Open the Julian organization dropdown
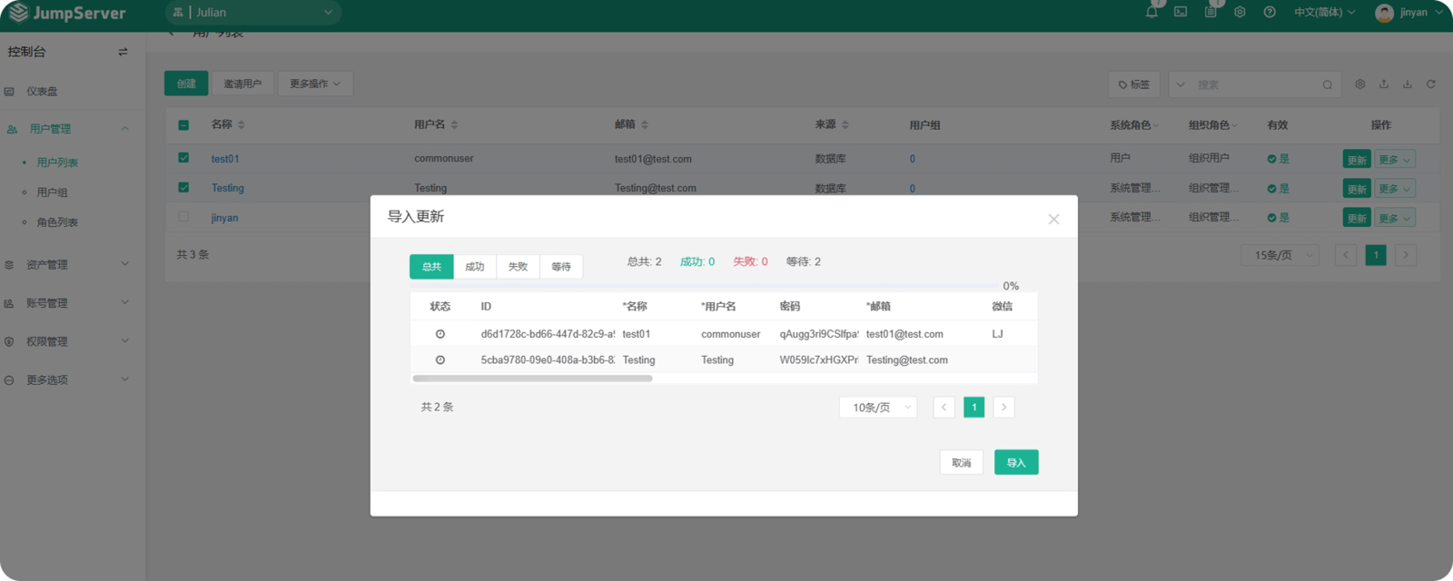The width and height of the screenshot is (1453, 581). (x=253, y=13)
